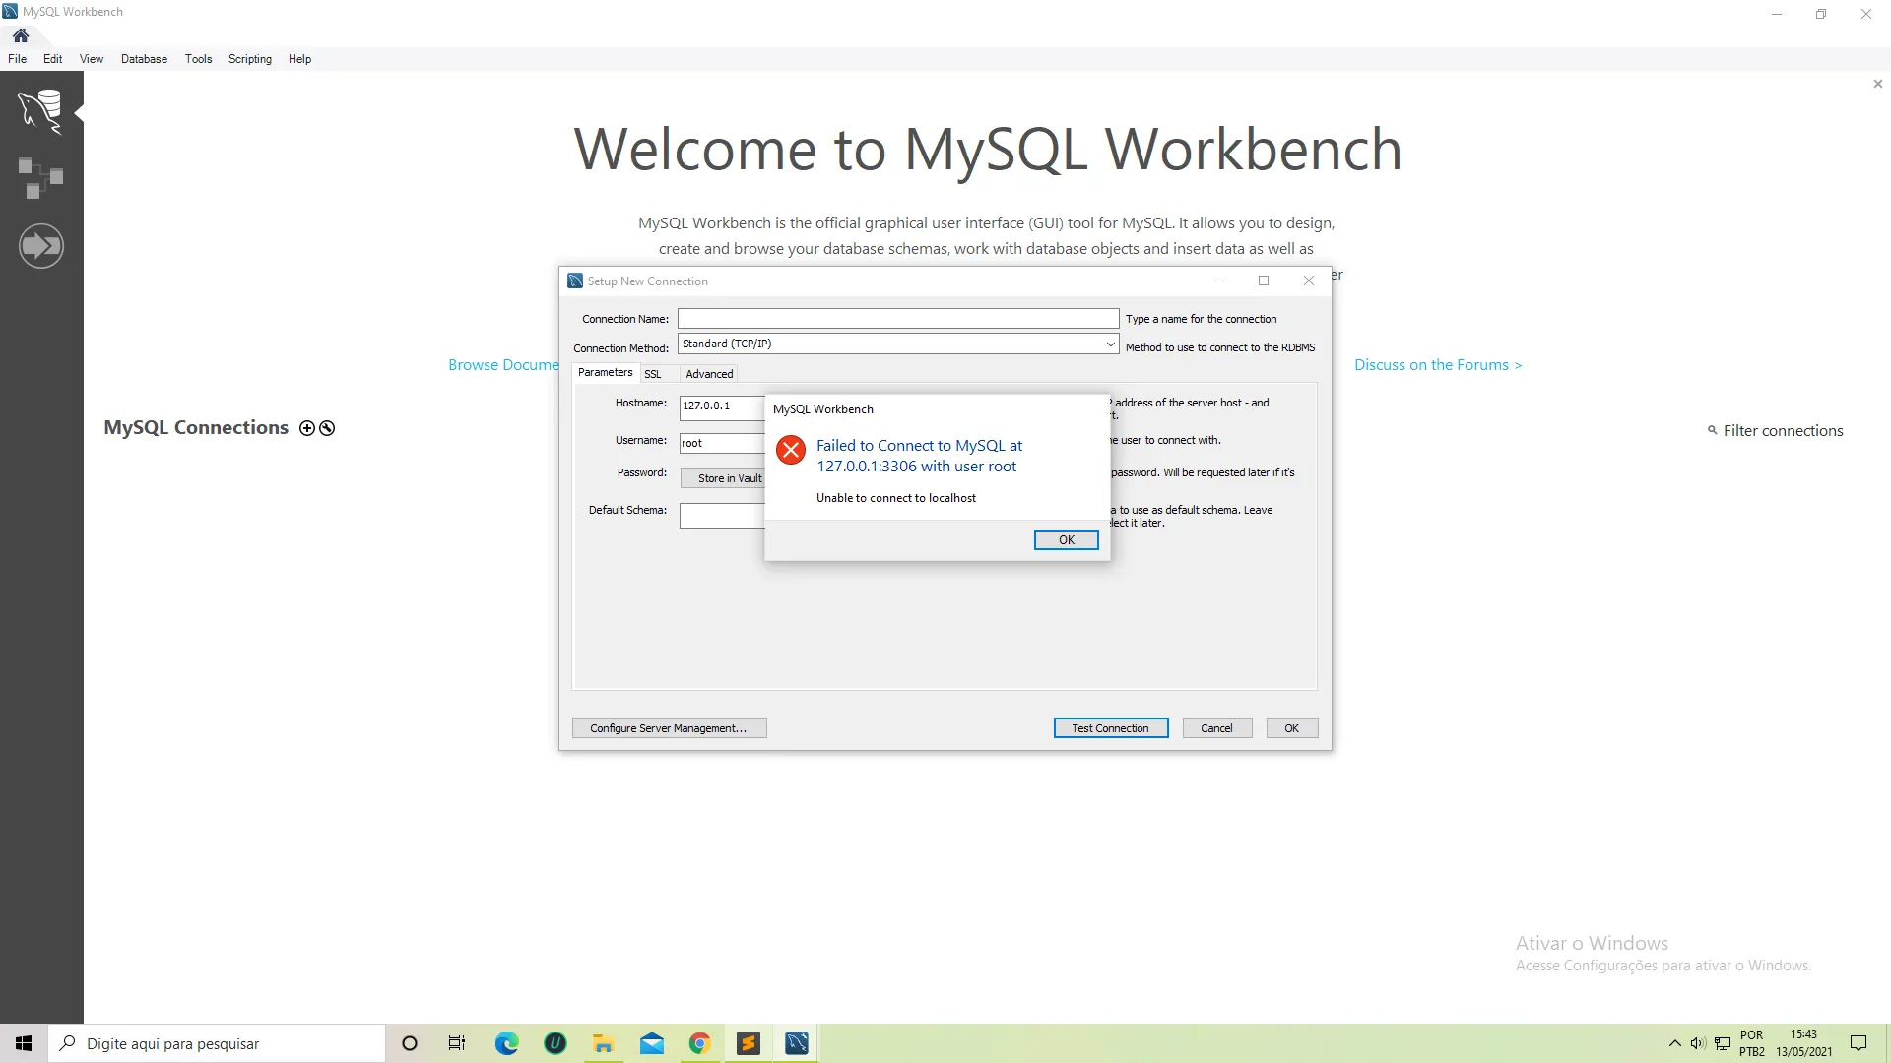Expand the Connection Method dropdown
The height and width of the screenshot is (1063, 1891).
pos(1110,344)
